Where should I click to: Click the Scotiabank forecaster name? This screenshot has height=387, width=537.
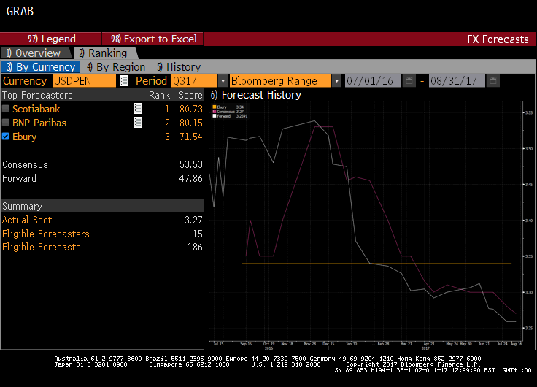pyautogui.click(x=36, y=109)
